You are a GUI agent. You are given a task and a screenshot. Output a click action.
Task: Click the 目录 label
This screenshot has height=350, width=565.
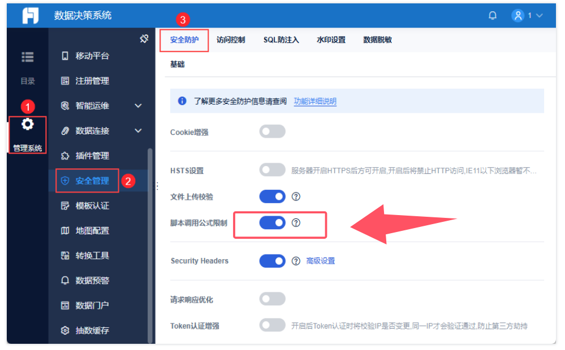[28, 81]
